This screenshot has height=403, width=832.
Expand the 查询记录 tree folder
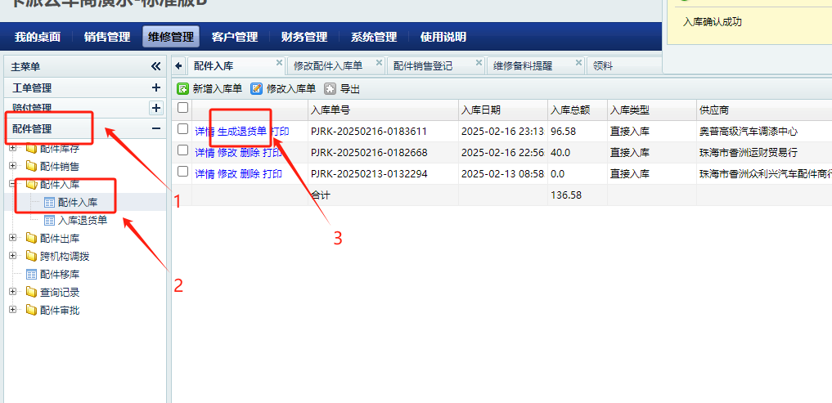pyautogui.click(x=12, y=292)
